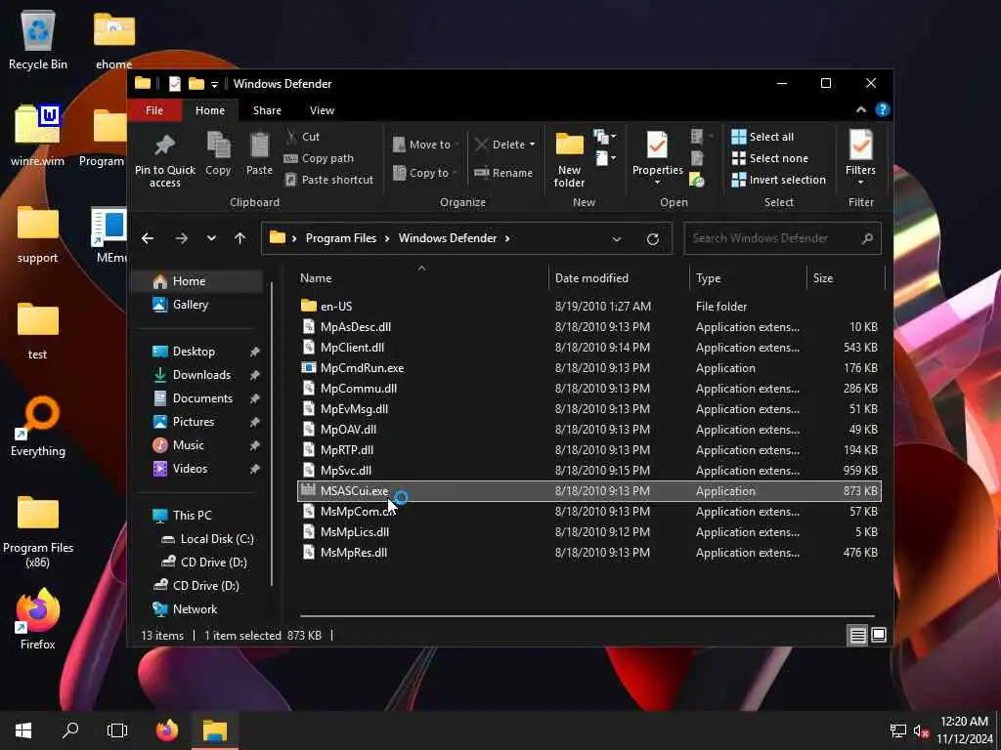
Task: Open the New item dropdown in ribbon
Action: (605, 137)
